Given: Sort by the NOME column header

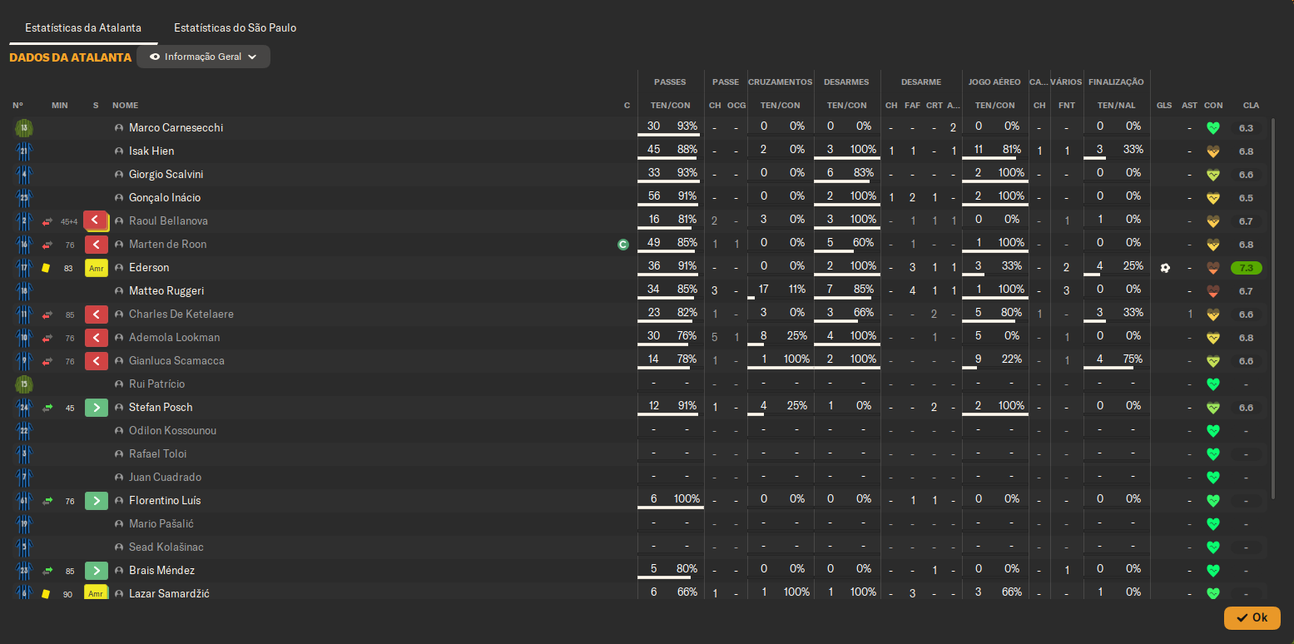Looking at the screenshot, I should click(x=126, y=106).
